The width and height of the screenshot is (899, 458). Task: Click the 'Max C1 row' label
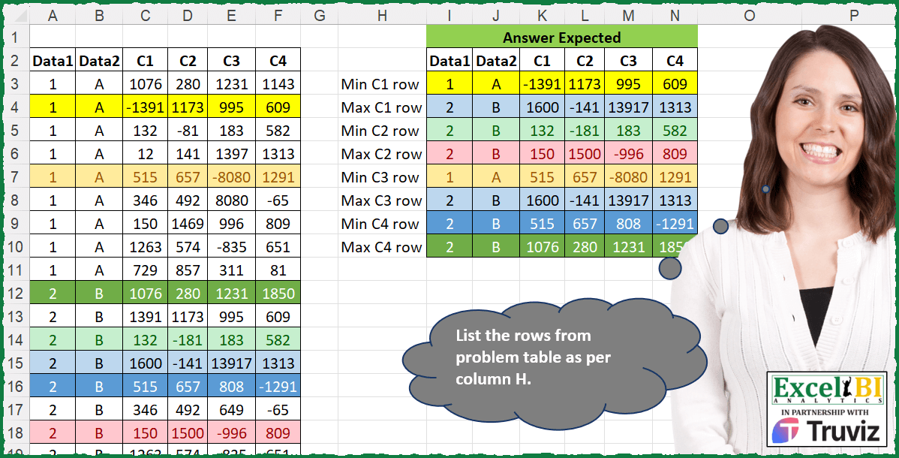coord(381,107)
